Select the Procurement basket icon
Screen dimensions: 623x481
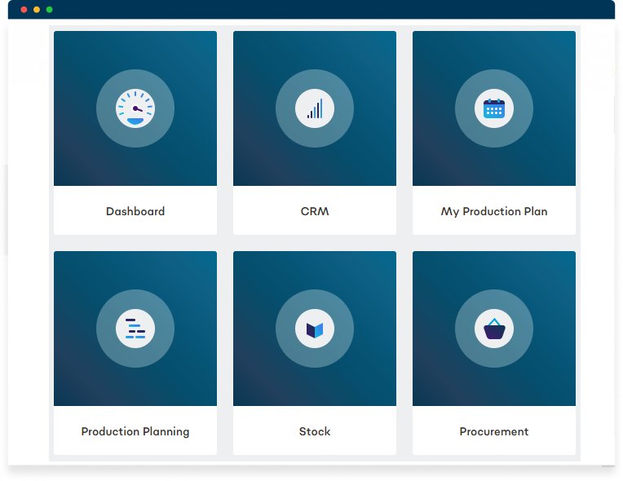point(494,329)
